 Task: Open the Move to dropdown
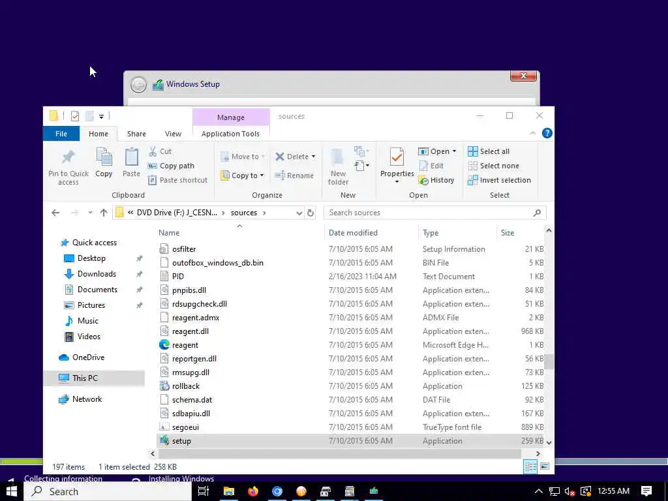243,157
